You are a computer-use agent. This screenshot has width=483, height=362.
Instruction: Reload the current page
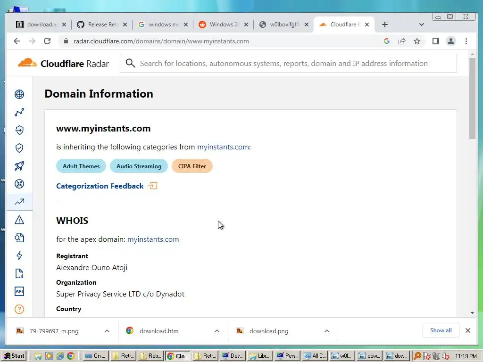(47, 41)
